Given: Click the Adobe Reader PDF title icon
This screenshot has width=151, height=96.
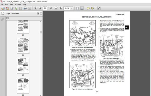Looking at the screenshot, I should [1, 1].
